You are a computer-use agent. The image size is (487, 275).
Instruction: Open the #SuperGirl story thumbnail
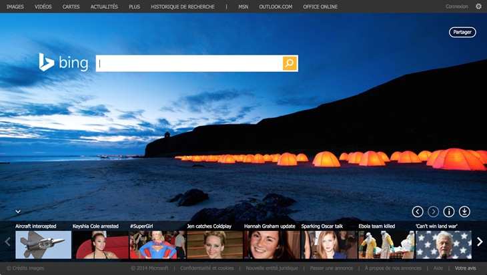pyautogui.click(x=158, y=244)
